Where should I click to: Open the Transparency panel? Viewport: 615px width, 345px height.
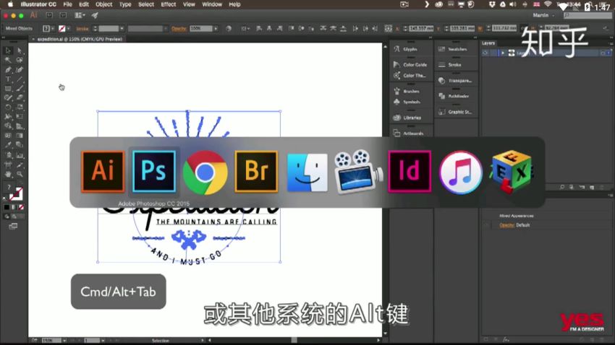457,80
